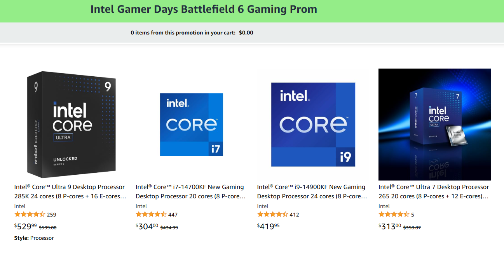504x270 pixels.
Task: Click the 5 ratings link for the Ultra 7 265
Action: pos(413,214)
